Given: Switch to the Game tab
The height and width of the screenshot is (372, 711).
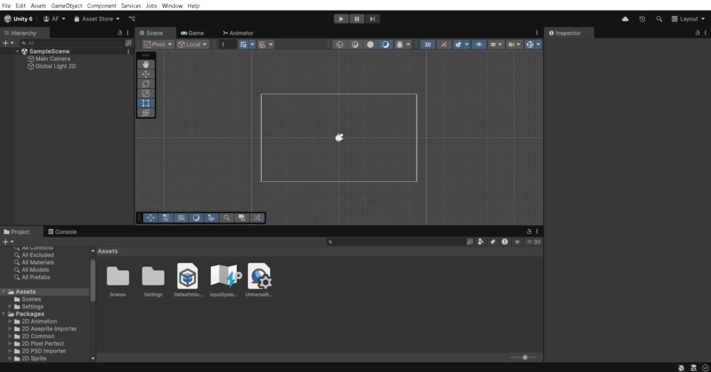Looking at the screenshot, I should [192, 33].
